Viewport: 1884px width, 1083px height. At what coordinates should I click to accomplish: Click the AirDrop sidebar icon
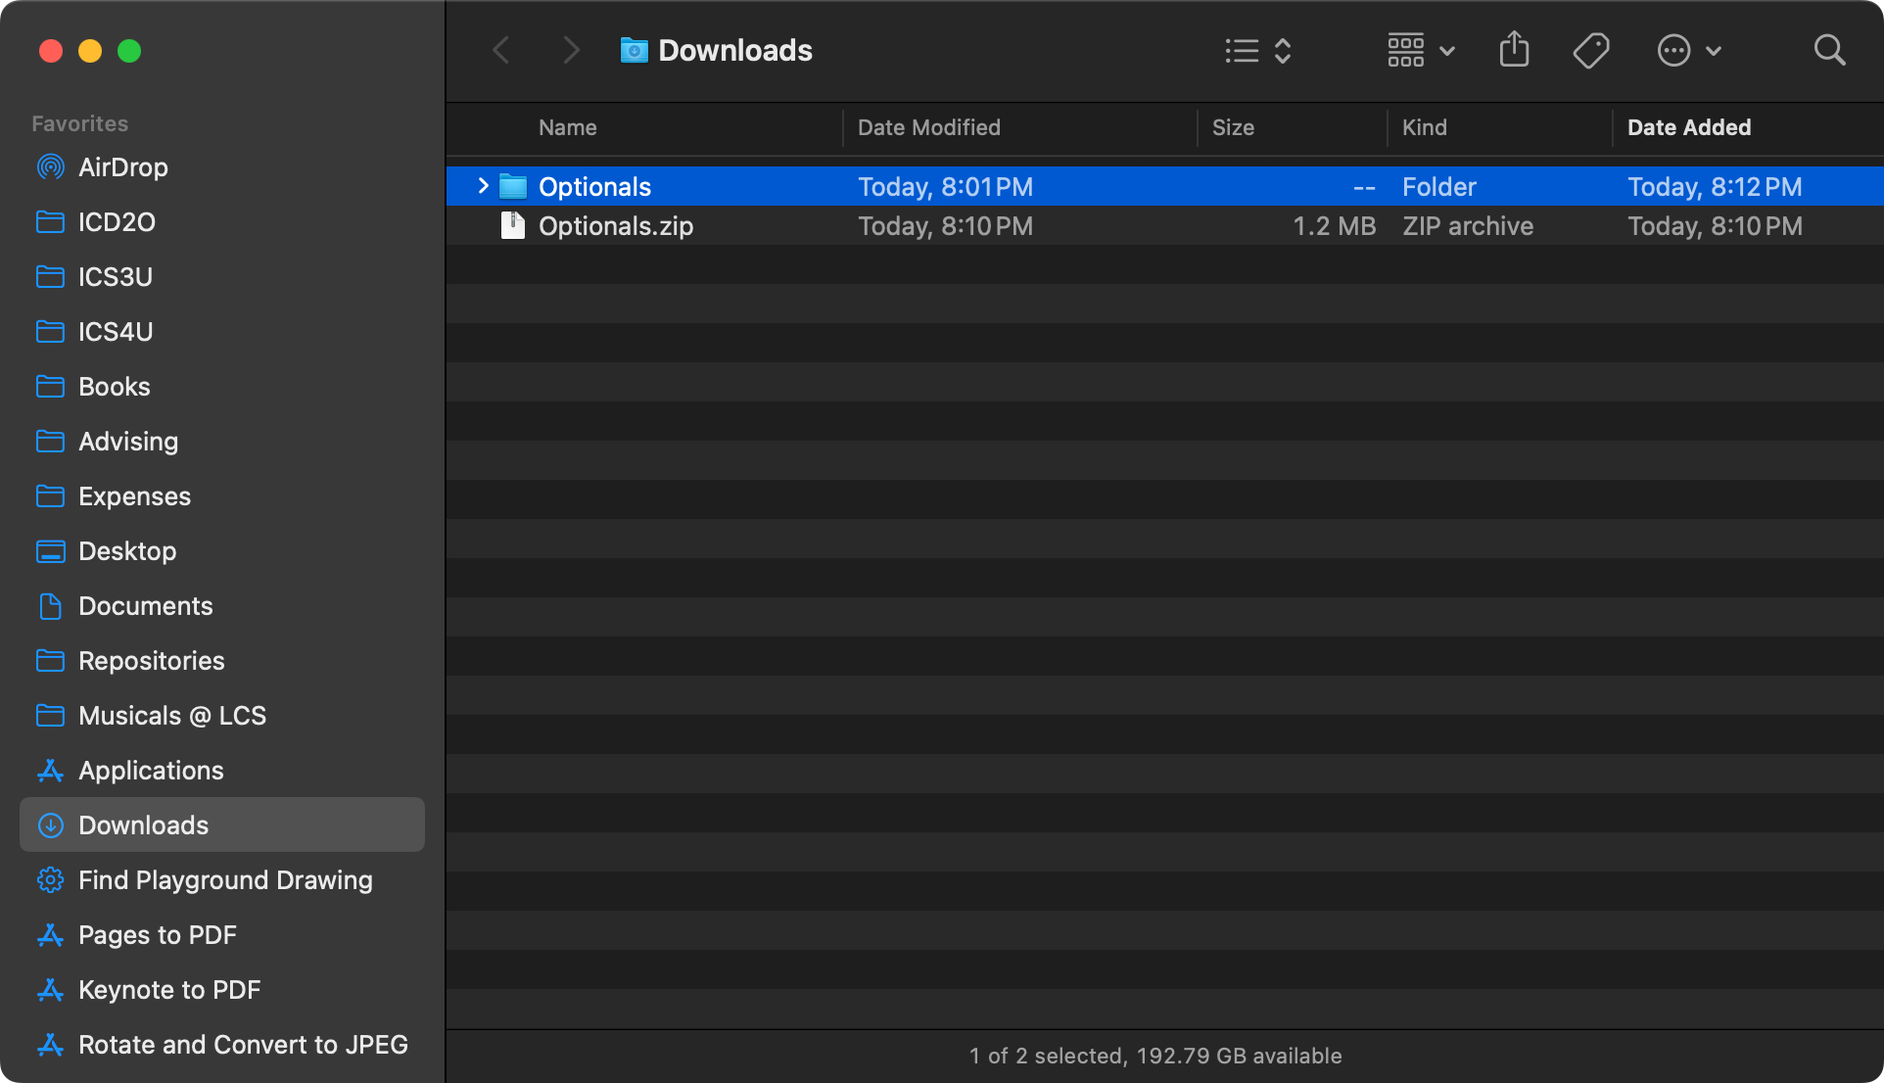(50, 167)
